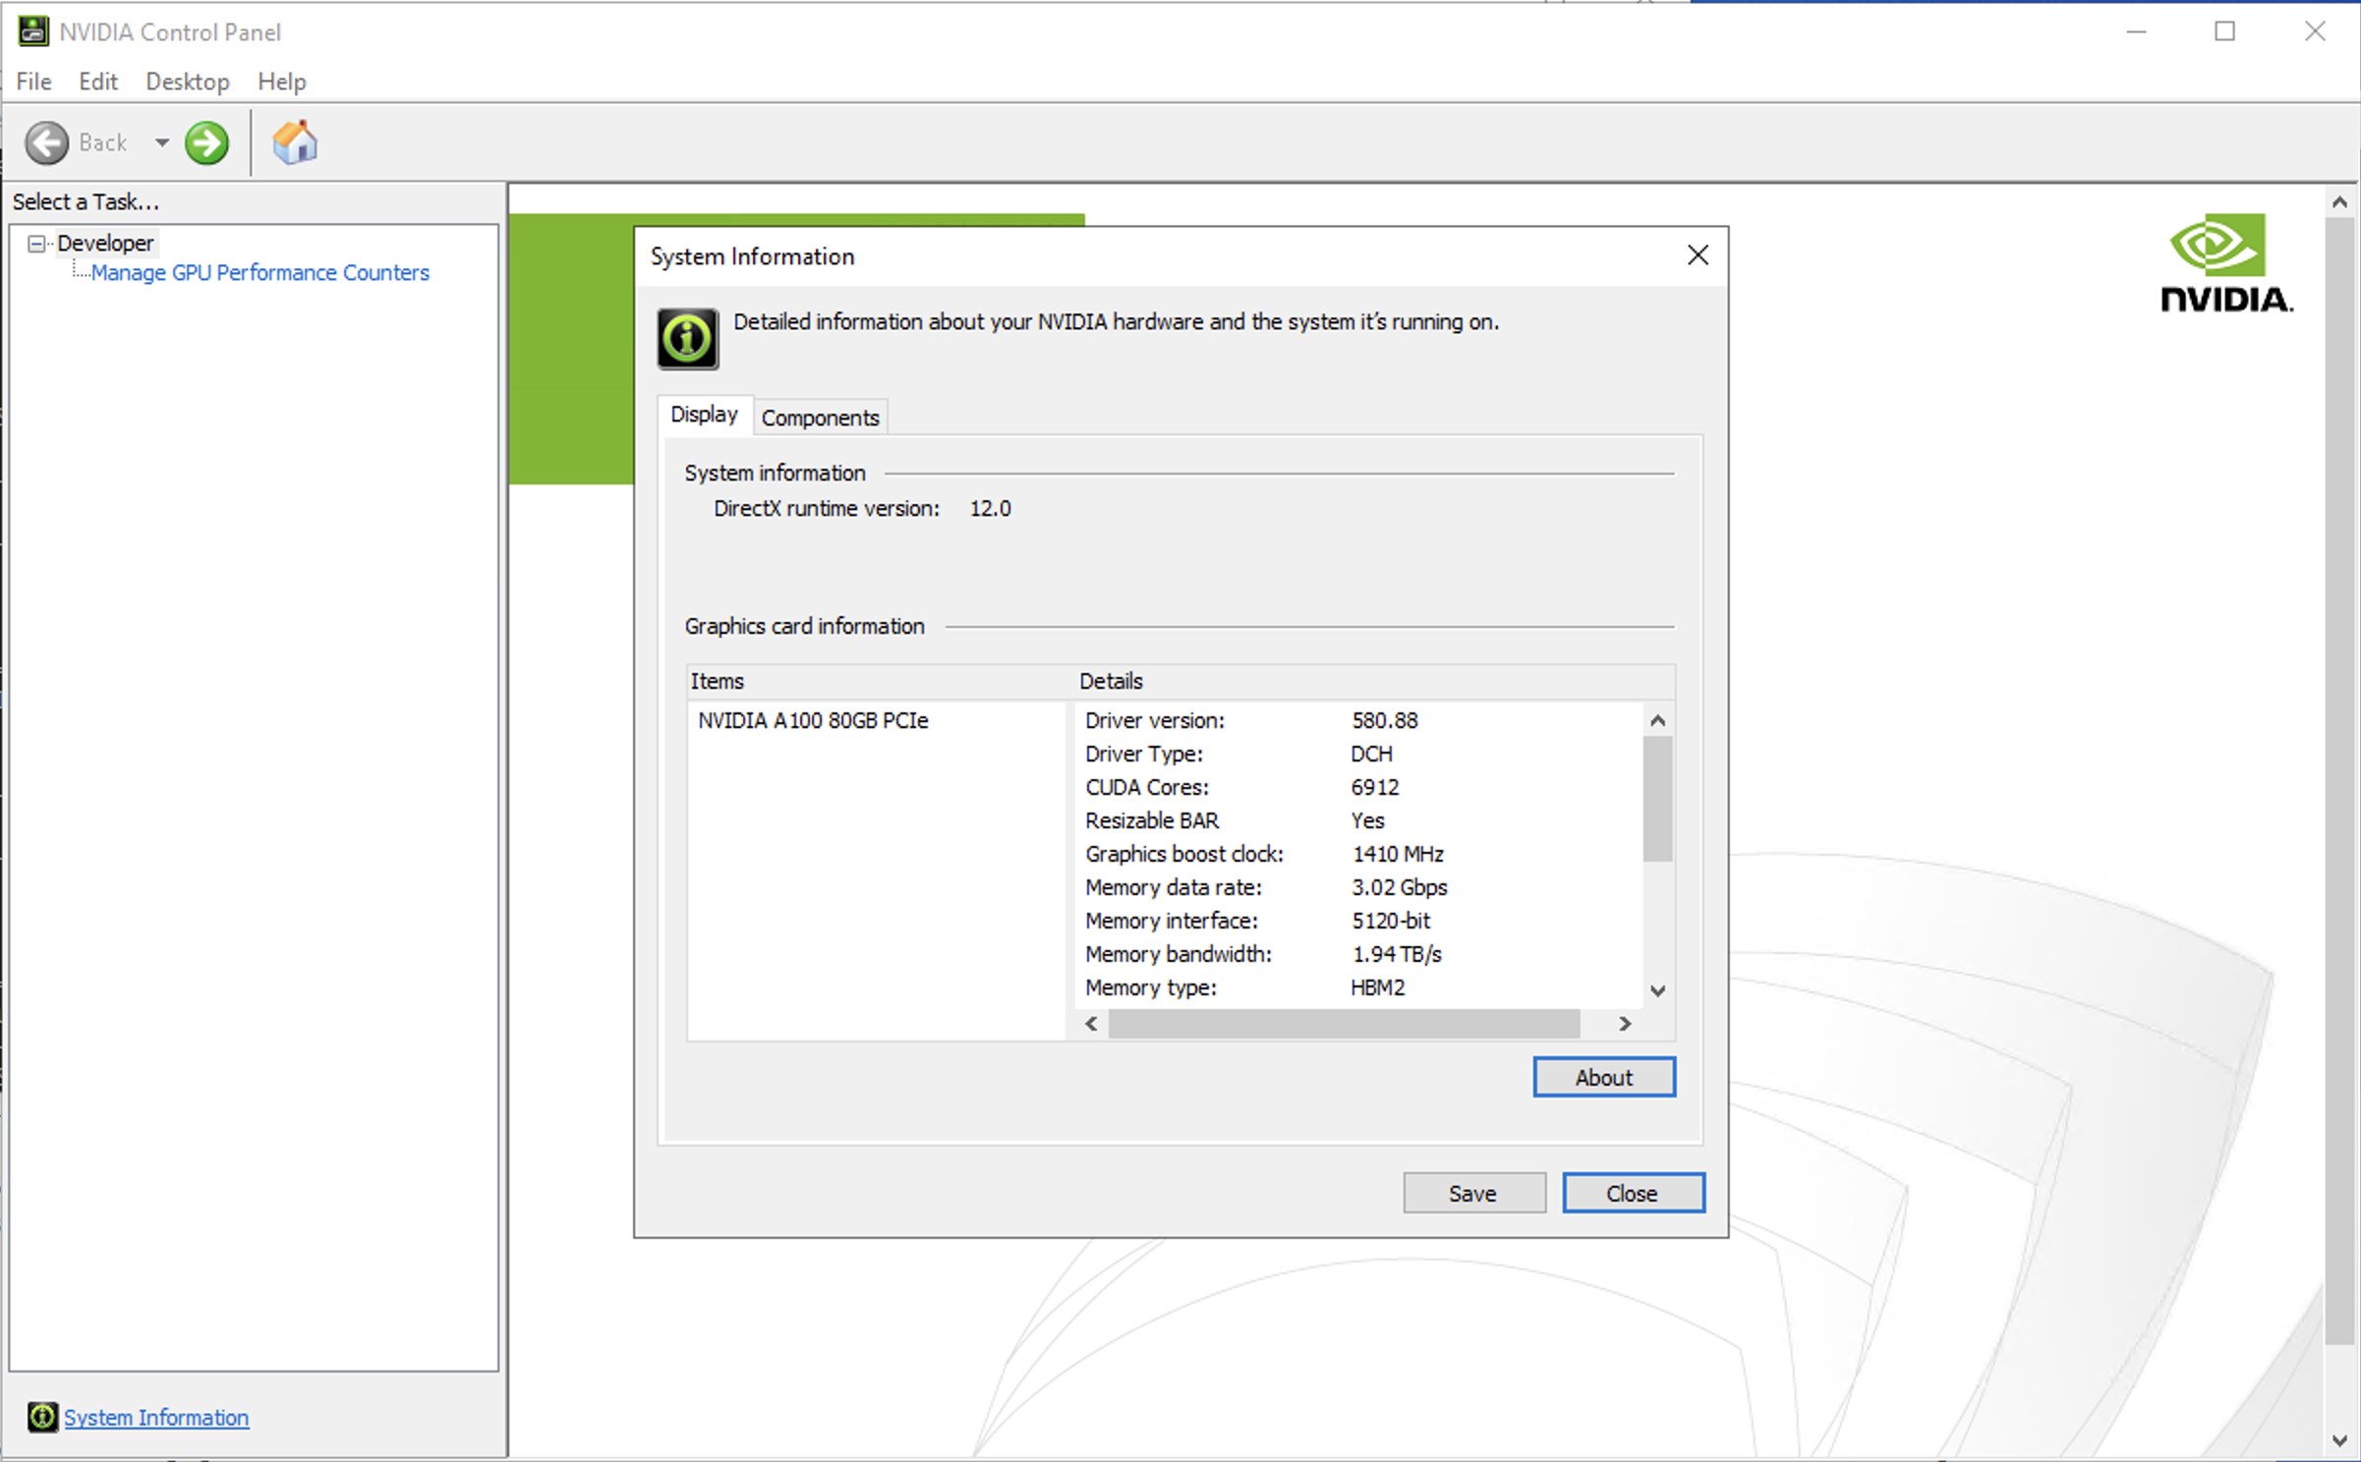Screen dimensions: 2361x1462
Task: Switch to the Components tab
Action: [x=820, y=418]
